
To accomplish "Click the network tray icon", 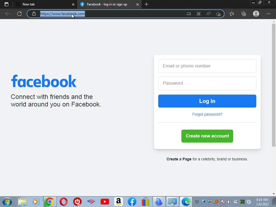I will click(210, 202).
